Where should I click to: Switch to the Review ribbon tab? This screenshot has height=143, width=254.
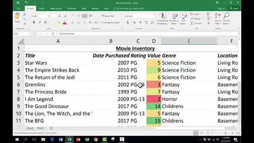pyautogui.click(x=95, y=8)
